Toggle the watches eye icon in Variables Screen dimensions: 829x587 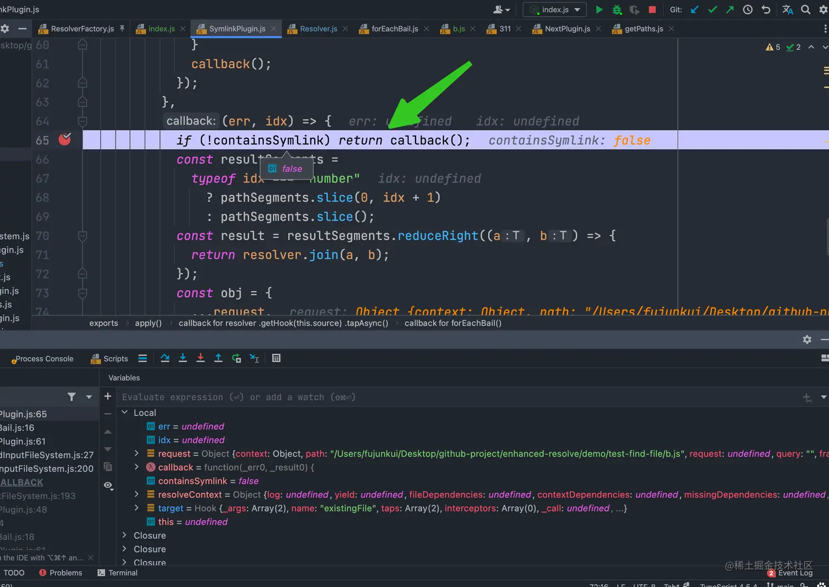[108, 485]
